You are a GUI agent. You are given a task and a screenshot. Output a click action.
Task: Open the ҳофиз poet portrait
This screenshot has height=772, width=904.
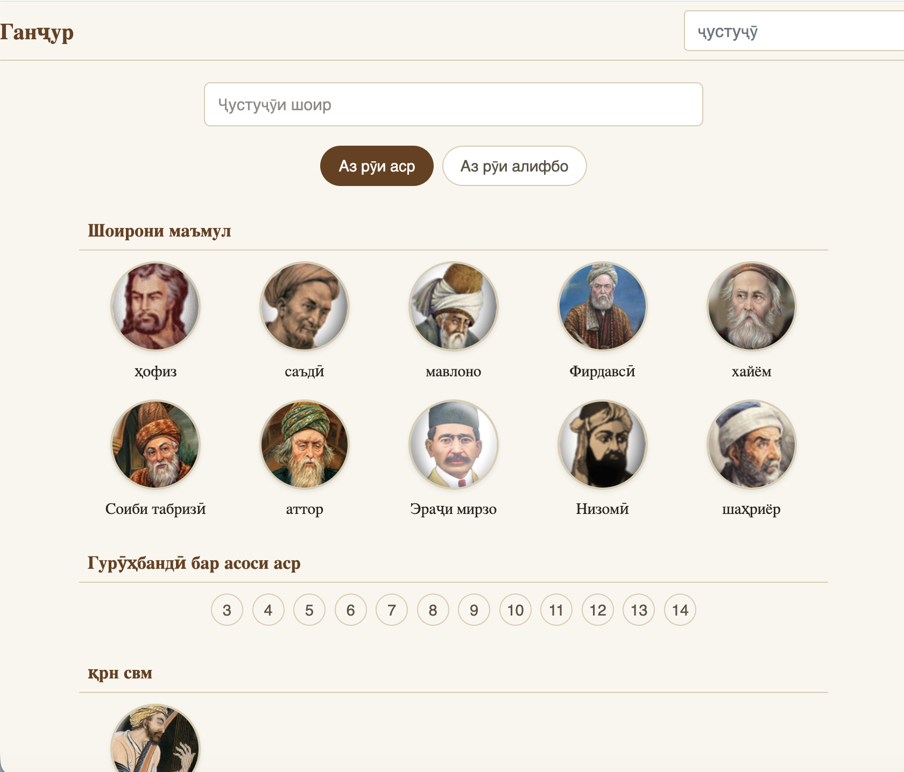[155, 306]
